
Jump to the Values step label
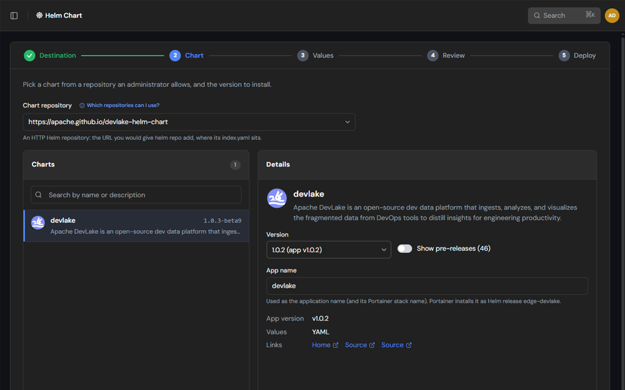(x=323, y=56)
